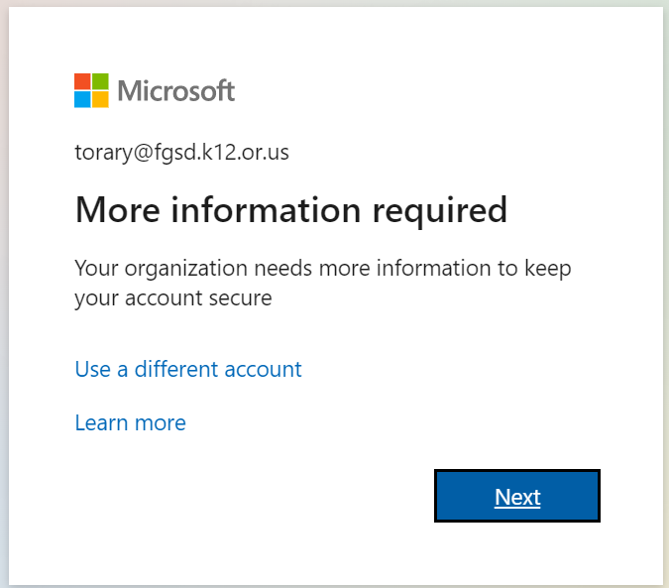Screen dimensions: 669x588
Task: Open the 'Learn more' link
Action: 130,422
